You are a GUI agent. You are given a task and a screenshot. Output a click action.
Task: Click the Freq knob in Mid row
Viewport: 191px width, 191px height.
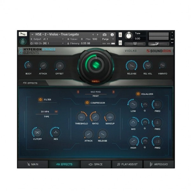(x=157, y=123)
